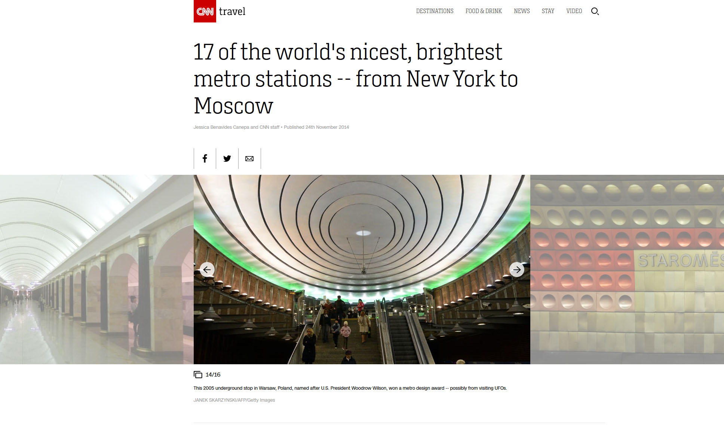The width and height of the screenshot is (724, 438).
Task: Click the Warsaw photo caption text
Action: point(350,388)
